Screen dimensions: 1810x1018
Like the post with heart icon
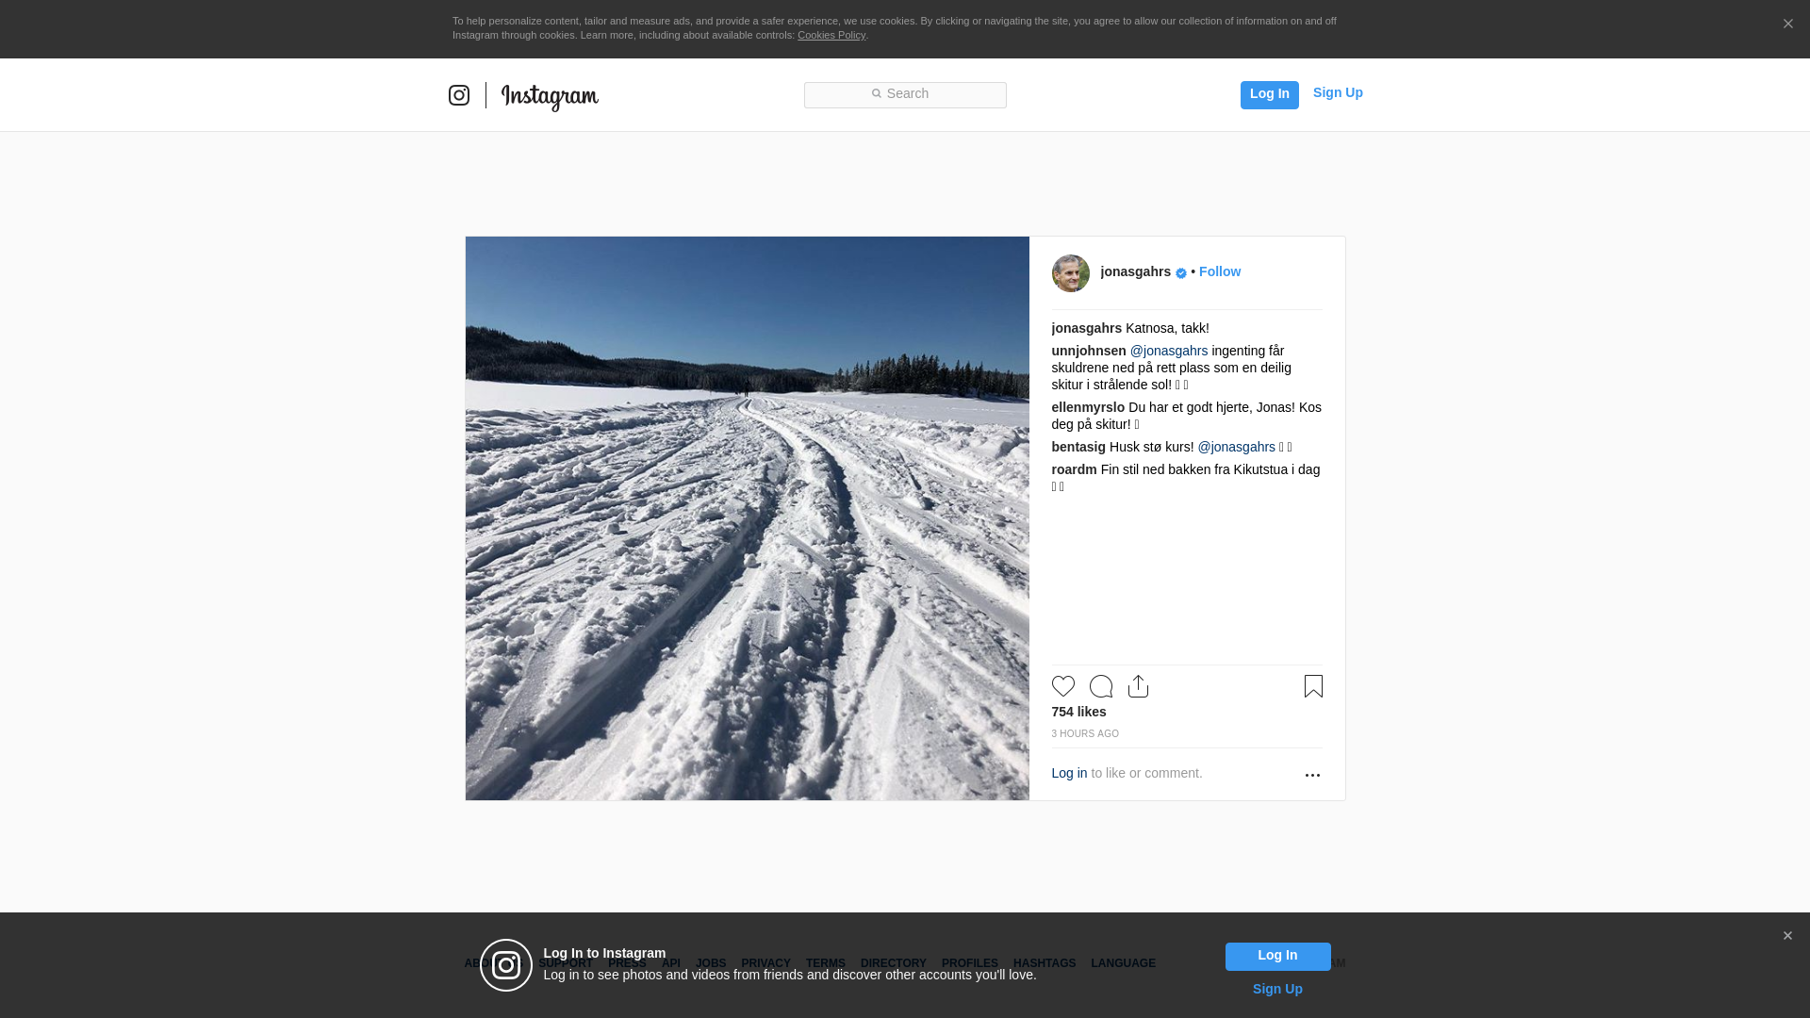(1062, 686)
